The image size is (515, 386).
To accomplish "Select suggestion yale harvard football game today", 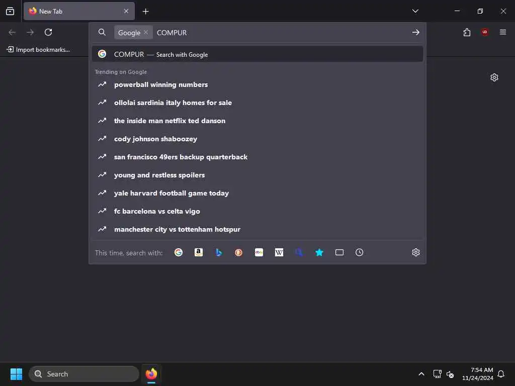I will click(257, 193).
